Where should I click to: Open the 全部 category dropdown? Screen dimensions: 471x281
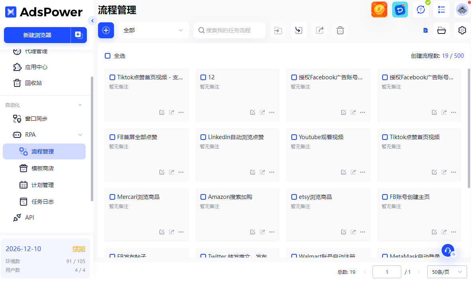coord(153,30)
